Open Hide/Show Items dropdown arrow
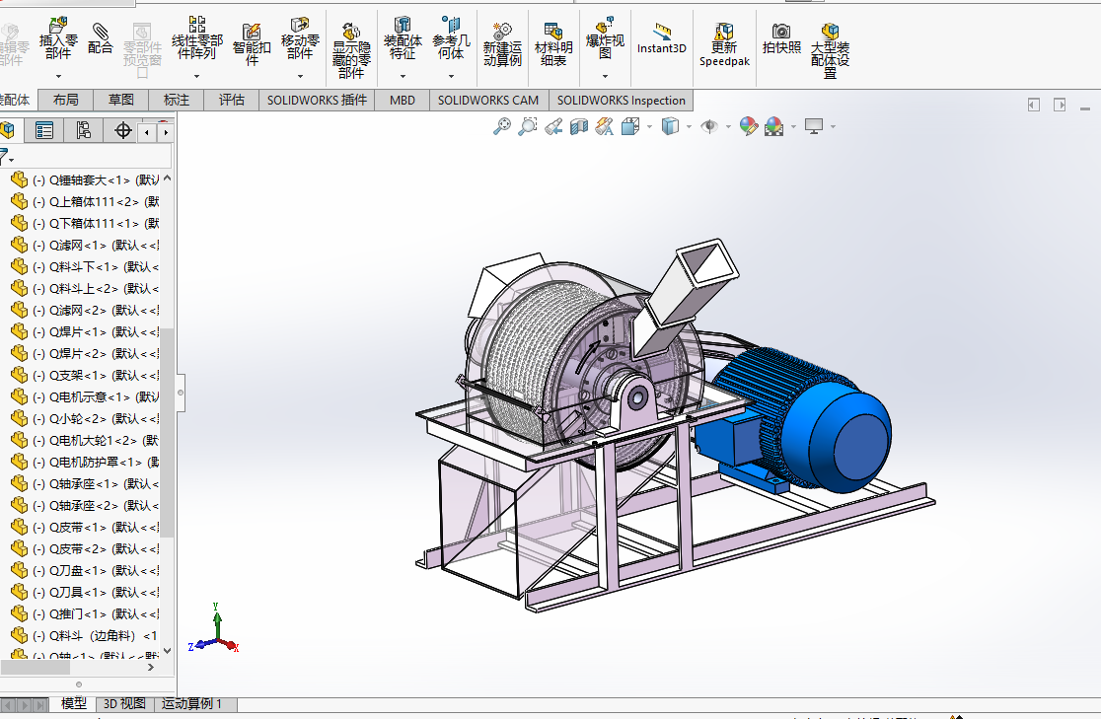 coord(728,127)
